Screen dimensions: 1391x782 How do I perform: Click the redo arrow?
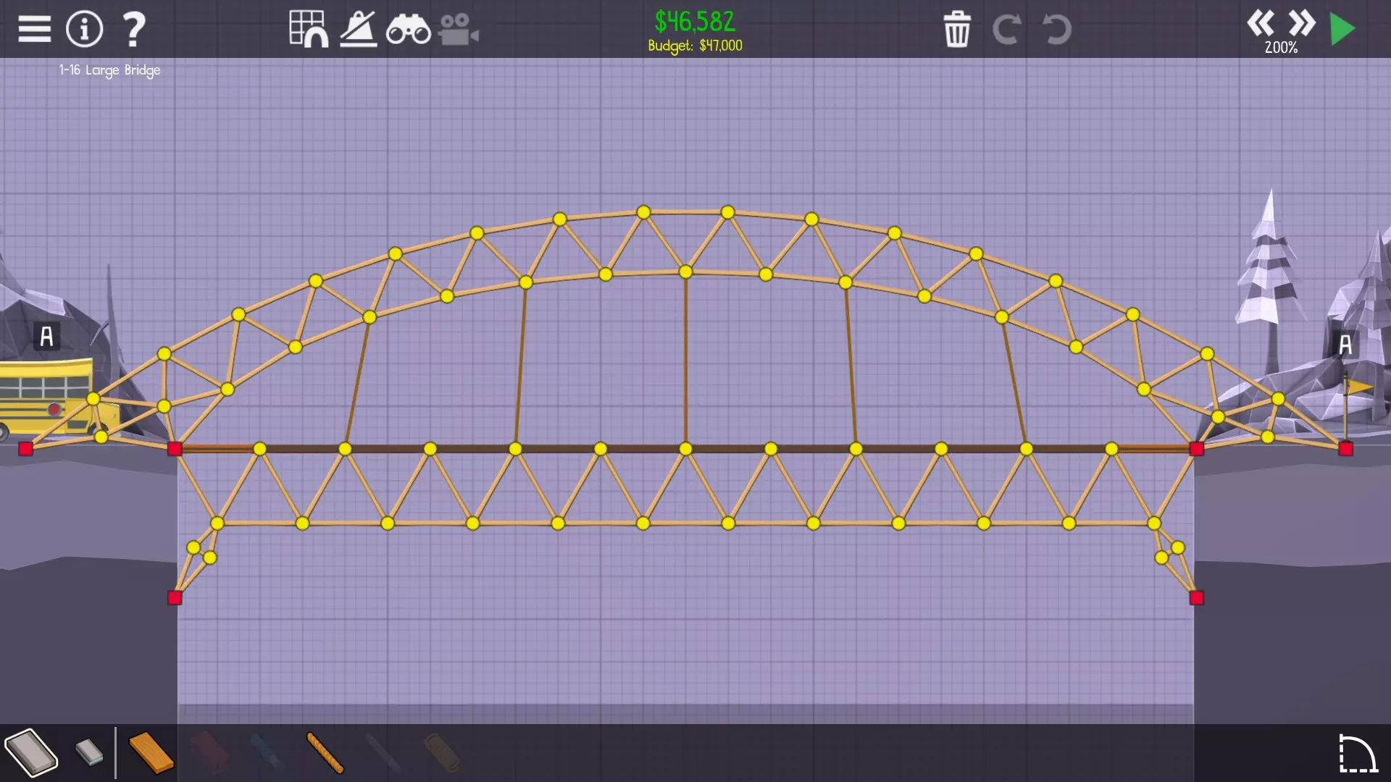coord(1006,30)
